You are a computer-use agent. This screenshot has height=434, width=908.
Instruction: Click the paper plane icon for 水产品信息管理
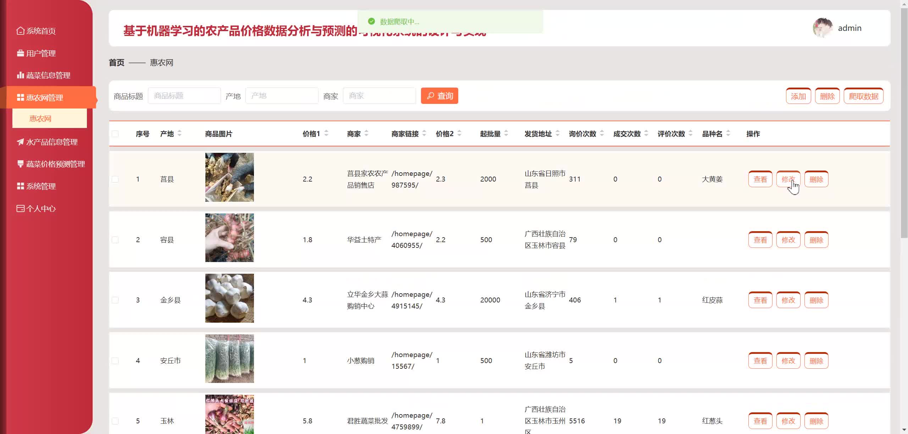[20, 142]
